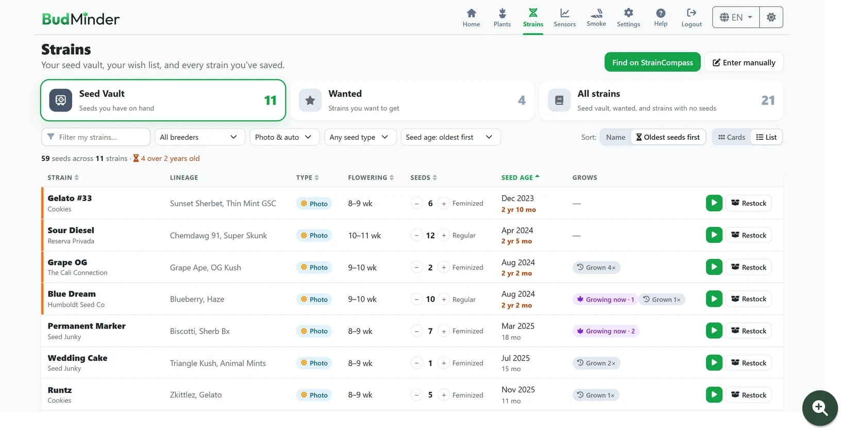This screenshot has height=430, width=841.
Task: Start a grow for Runtz
Action: point(714,395)
